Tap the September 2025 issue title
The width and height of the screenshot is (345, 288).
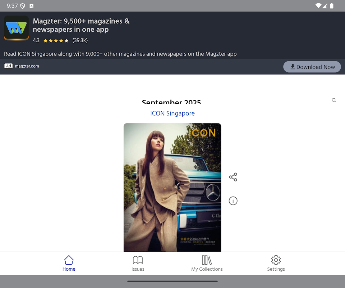pos(171,102)
